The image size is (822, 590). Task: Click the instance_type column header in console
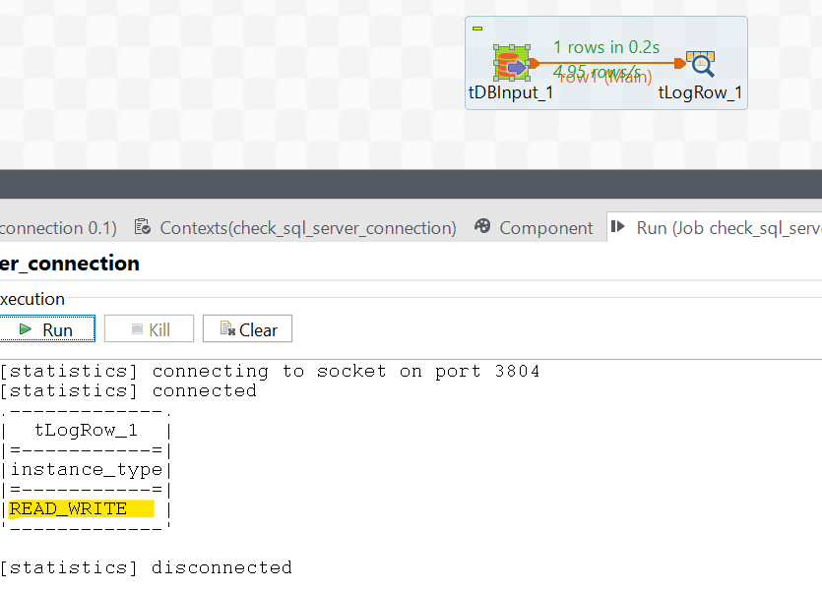click(86, 469)
